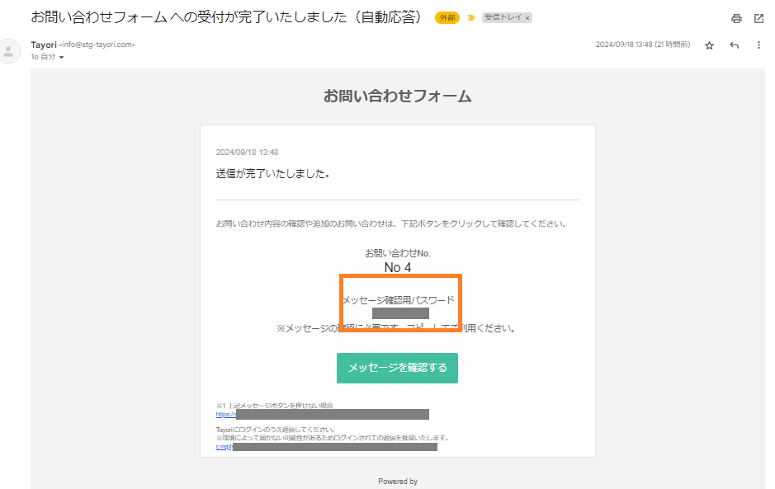Click the reply arrow icon

point(734,45)
